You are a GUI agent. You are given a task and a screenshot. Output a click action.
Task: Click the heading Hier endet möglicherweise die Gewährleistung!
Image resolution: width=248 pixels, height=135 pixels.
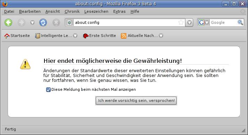(x=113, y=61)
